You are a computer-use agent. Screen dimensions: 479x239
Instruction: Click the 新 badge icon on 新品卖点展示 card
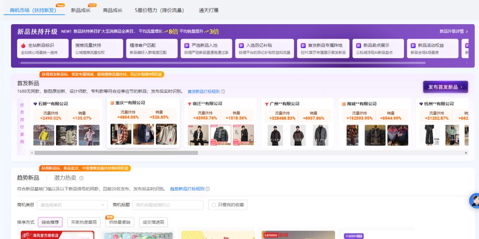coord(358,45)
